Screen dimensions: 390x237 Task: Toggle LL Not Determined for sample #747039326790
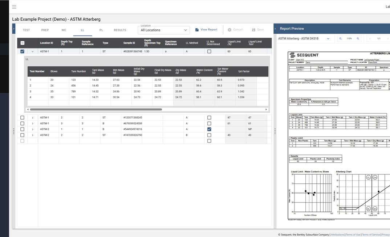[209, 135]
